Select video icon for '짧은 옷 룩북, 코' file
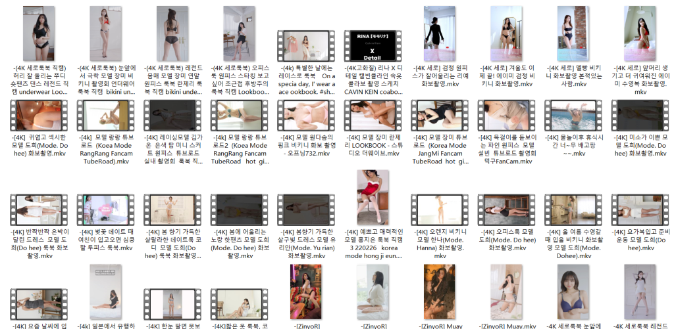The image size is (674, 329). click(239, 304)
